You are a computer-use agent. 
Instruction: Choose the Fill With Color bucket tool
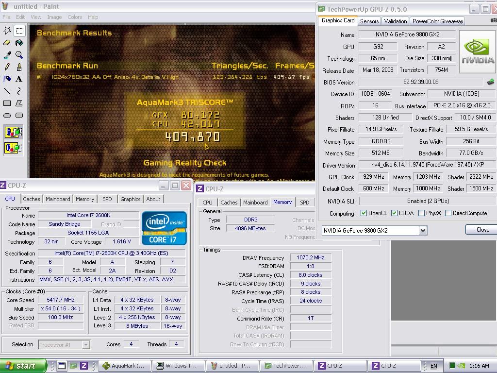pyautogui.click(x=19, y=43)
